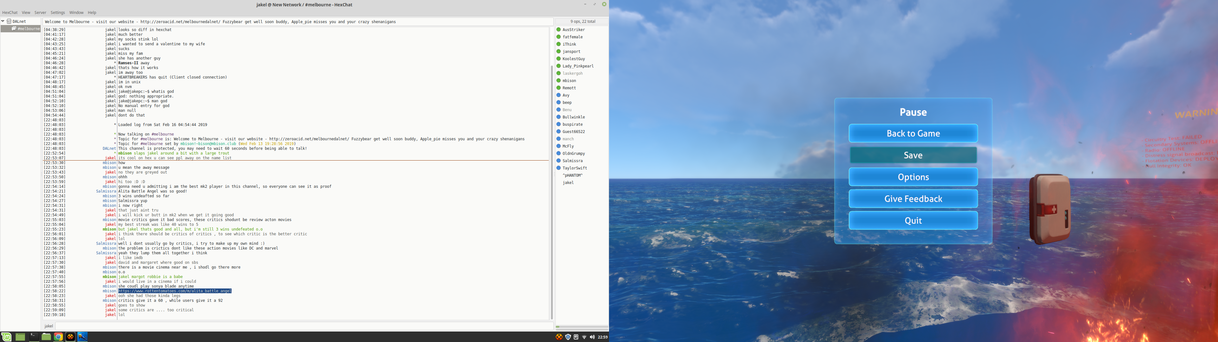
Task: Open the Server menu
Action: (40, 13)
